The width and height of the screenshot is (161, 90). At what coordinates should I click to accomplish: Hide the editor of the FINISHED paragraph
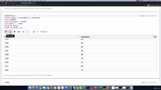point(151,16)
